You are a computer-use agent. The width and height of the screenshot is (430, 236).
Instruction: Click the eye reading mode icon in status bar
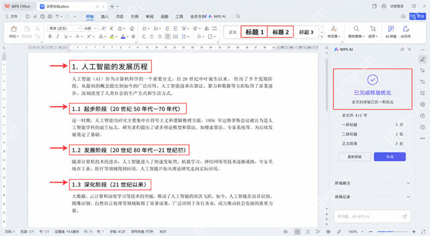pos(286,232)
